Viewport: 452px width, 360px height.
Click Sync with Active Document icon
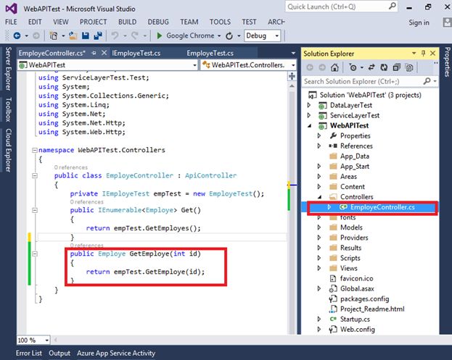click(x=371, y=67)
